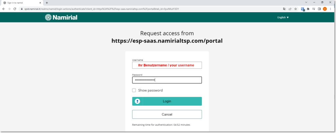Expand the English language dropdown
Viewport: 336px width, 133px height.
tap(283, 17)
